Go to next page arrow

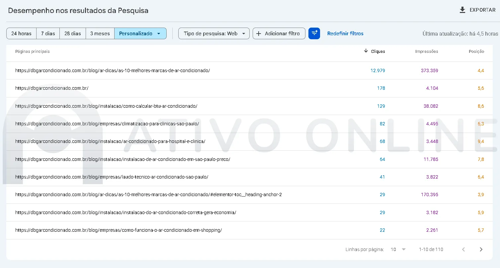pyautogui.click(x=481, y=249)
